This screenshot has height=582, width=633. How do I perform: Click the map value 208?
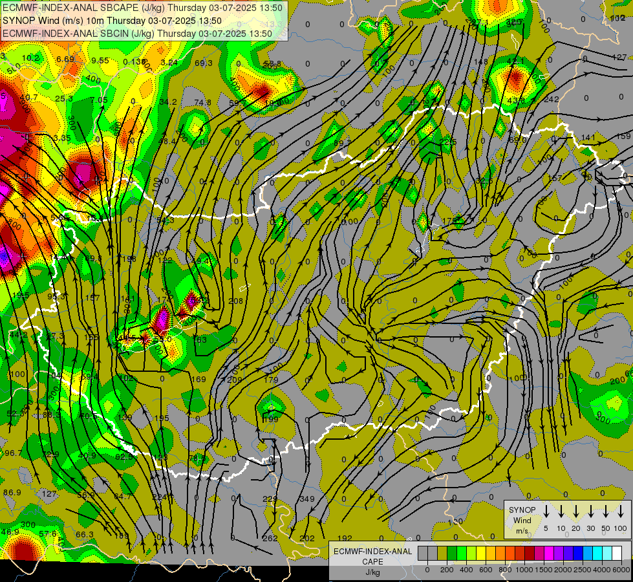click(x=236, y=301)
